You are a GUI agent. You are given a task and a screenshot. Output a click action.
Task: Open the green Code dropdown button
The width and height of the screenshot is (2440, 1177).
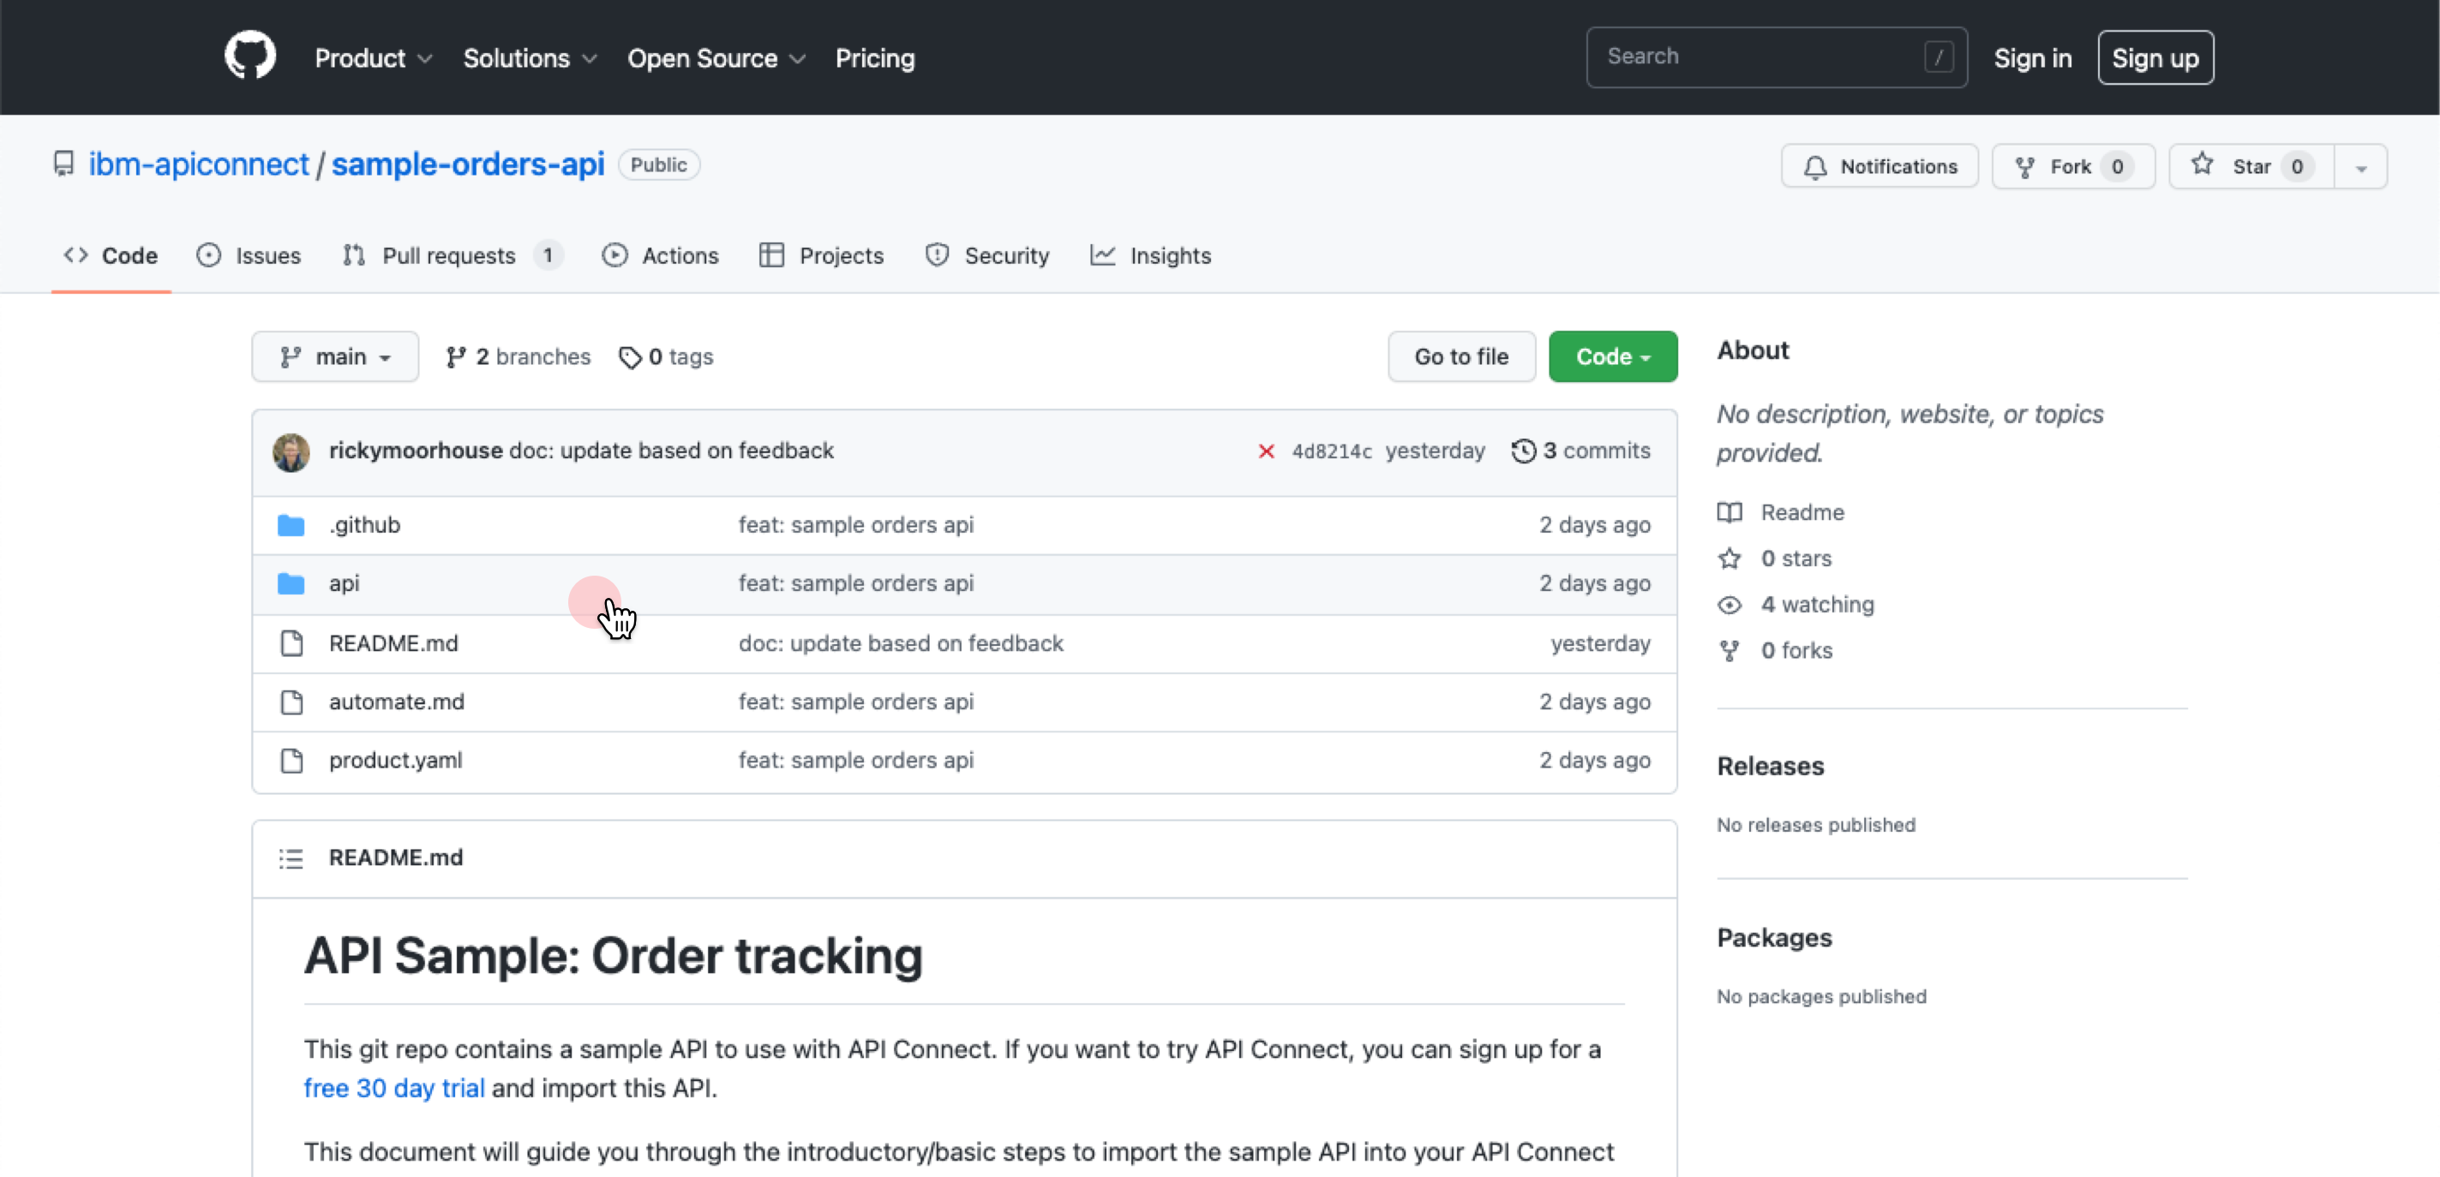click(x=1612, y=357)
